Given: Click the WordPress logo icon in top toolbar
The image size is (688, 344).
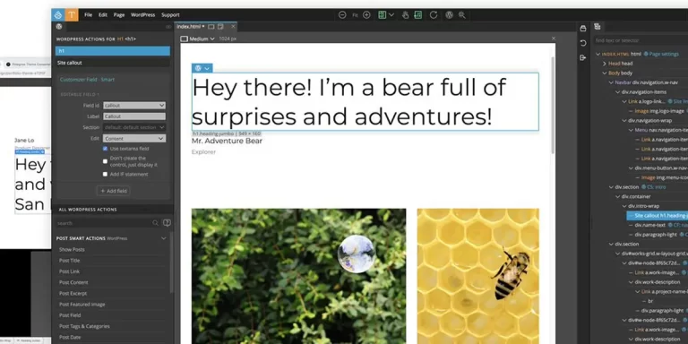Looking at the screenshot, I should [449, 15].
